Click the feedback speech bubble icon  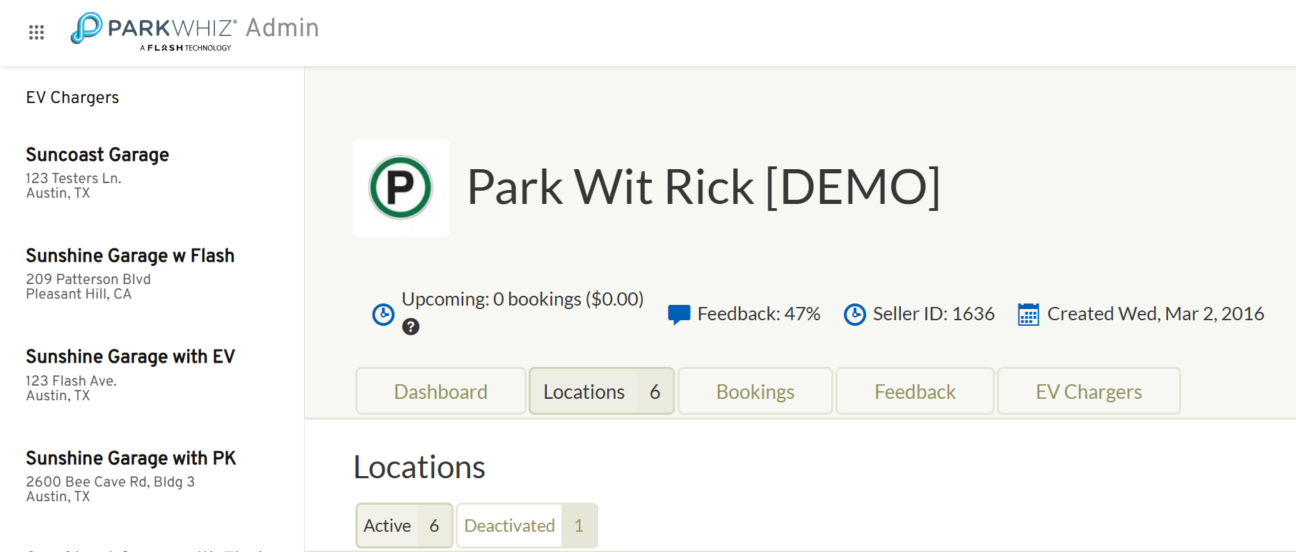[x=679, y=315]
